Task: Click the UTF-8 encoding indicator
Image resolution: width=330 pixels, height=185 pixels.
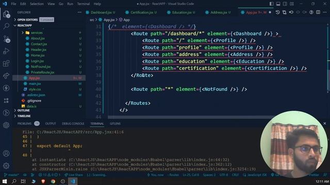Action: (x=224, y=175)
